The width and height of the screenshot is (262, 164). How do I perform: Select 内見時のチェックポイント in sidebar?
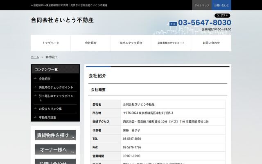56,87
